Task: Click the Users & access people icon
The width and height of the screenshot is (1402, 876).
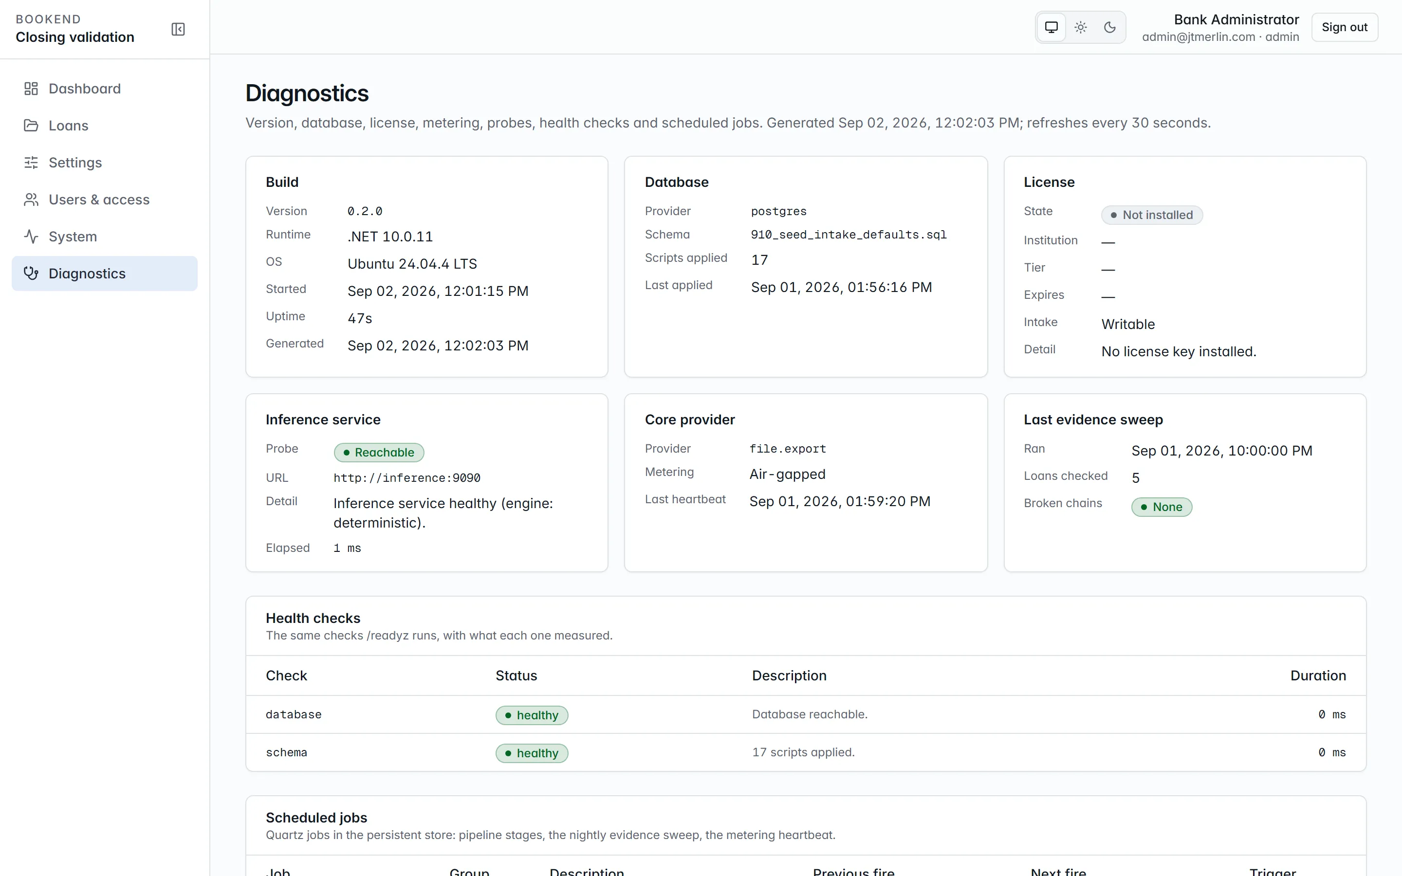Action: tap(31, 200)
